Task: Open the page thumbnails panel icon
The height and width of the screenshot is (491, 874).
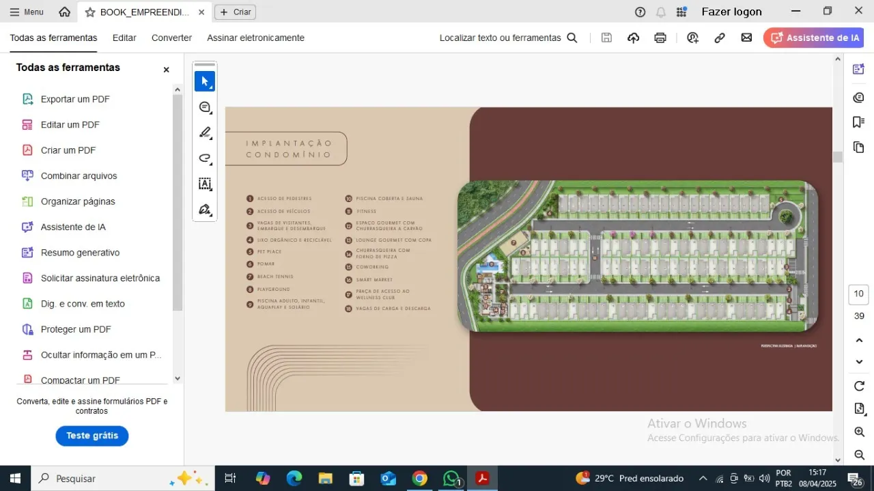Action: [x=859, y=148]
